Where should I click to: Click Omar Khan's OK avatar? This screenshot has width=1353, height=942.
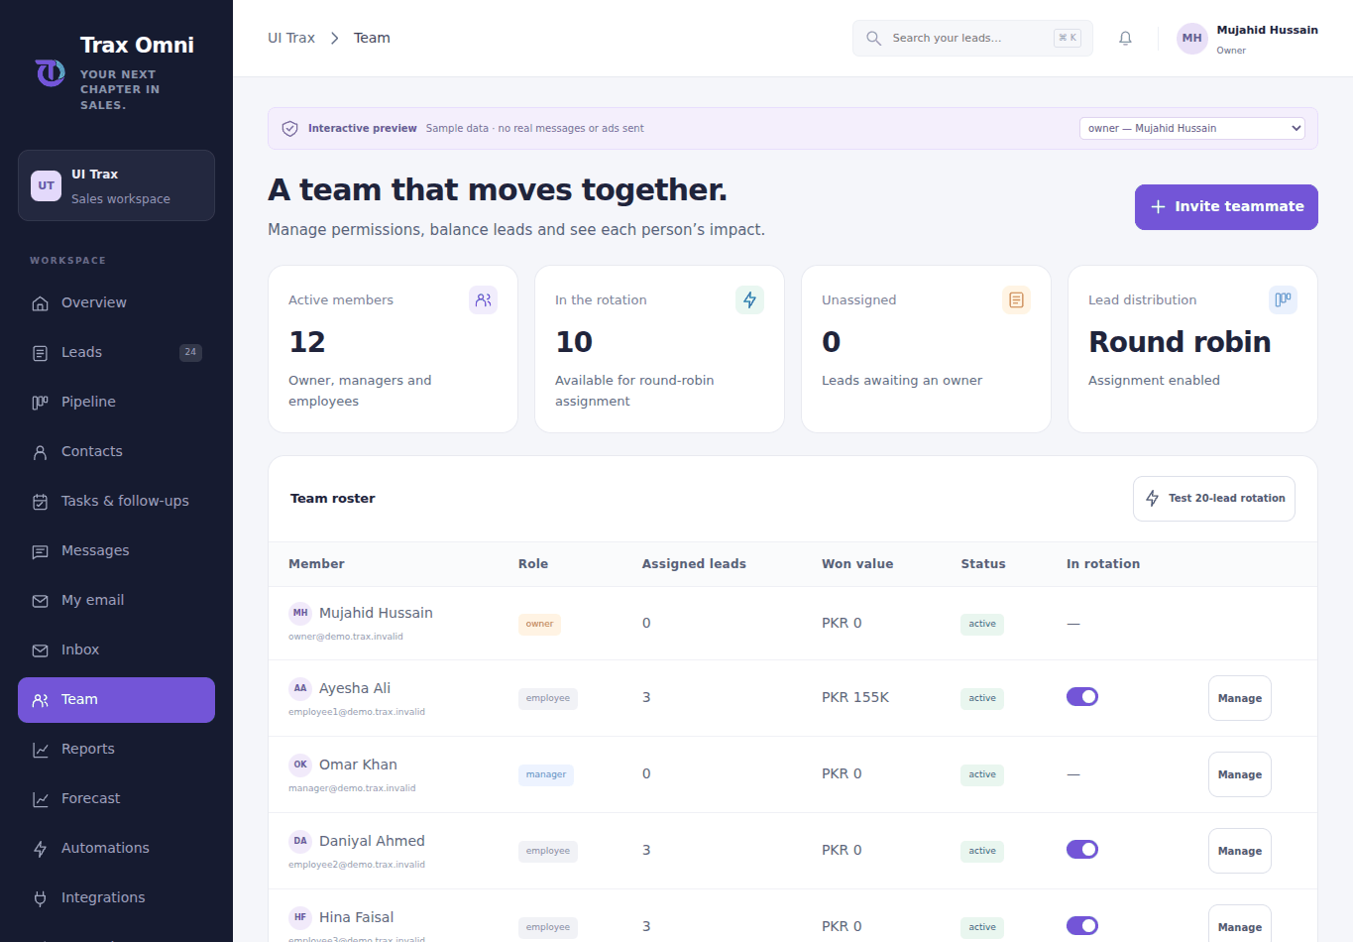300,765
